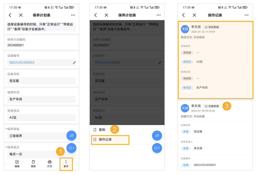Tap the comment bubble showing 0
Viewport: 257px width, 175px height.
[71, 148]
